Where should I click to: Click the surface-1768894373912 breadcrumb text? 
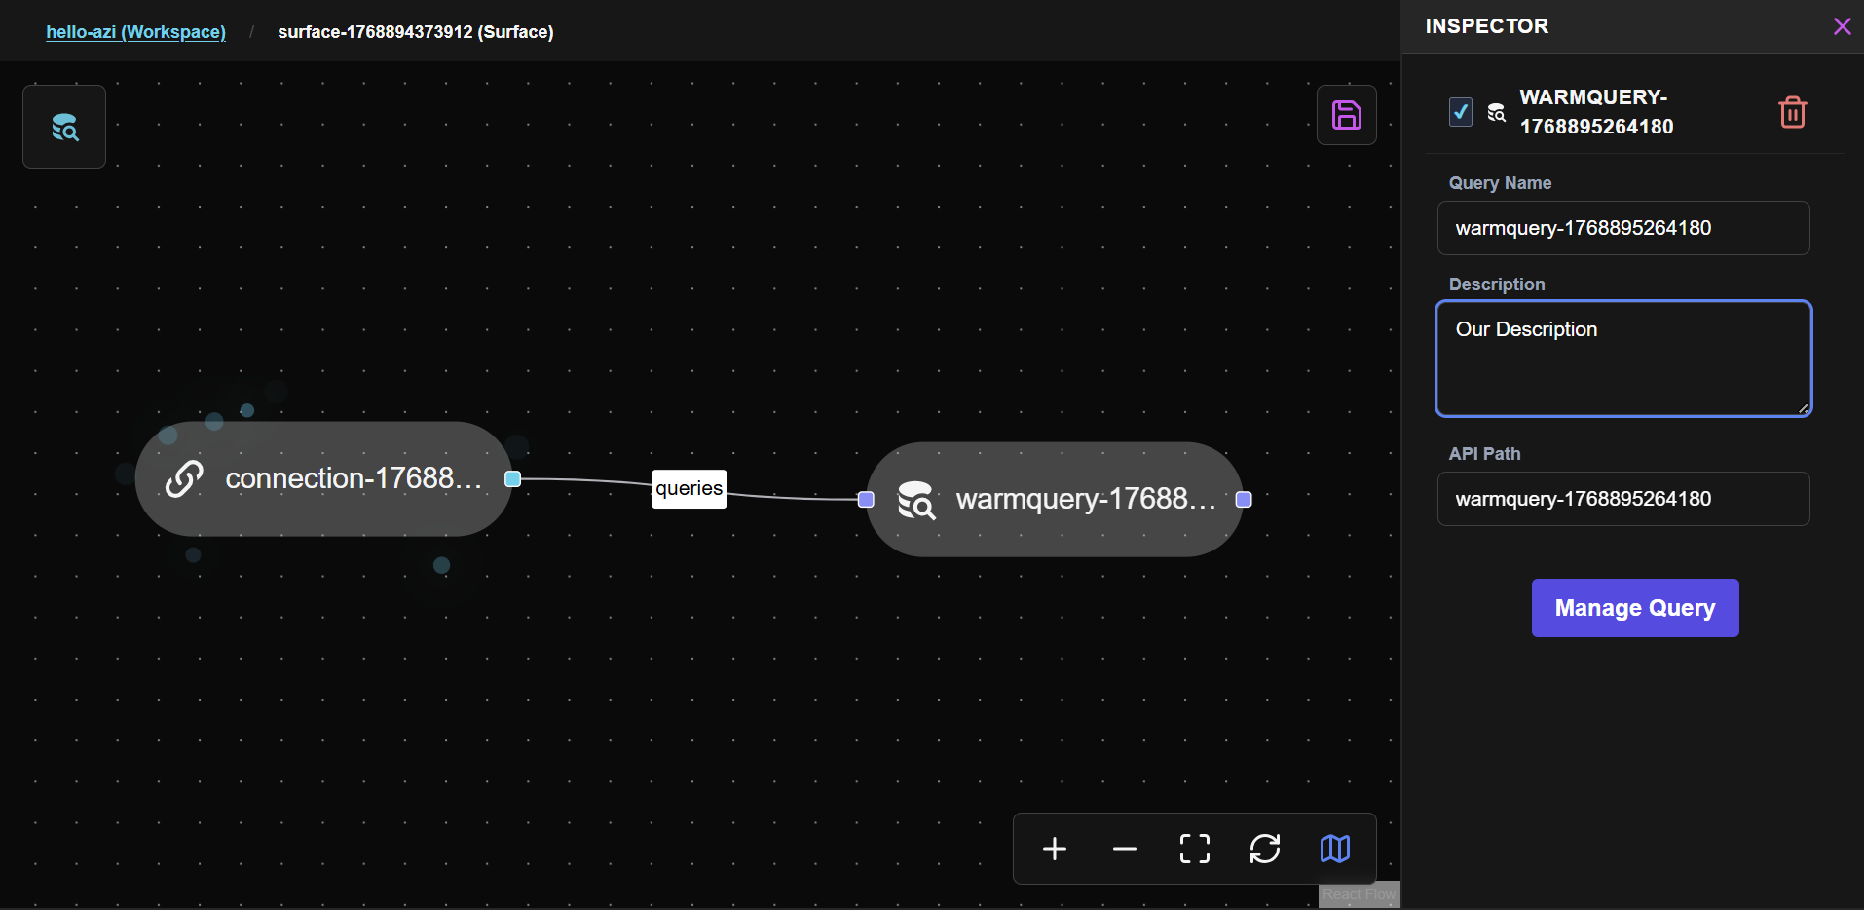point(416,32)
